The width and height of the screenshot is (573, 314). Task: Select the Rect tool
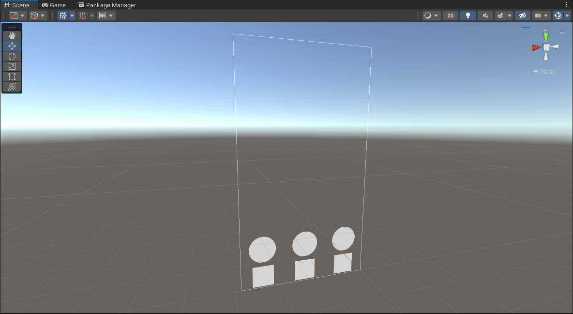pos(12,77)
